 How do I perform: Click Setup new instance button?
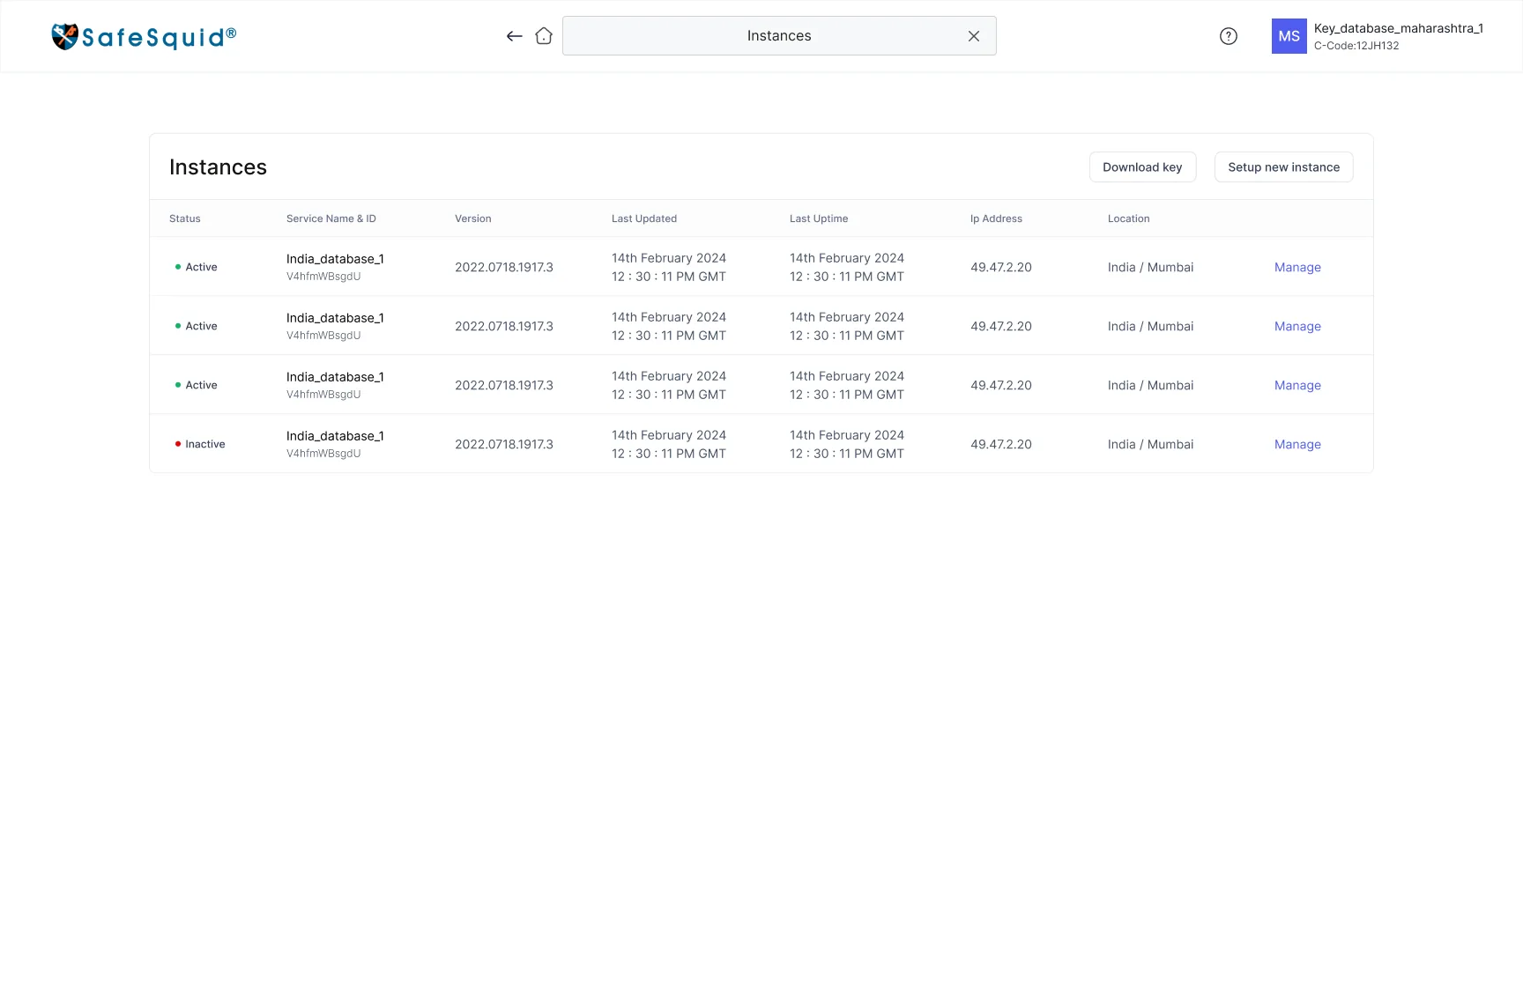[1283, 167]
